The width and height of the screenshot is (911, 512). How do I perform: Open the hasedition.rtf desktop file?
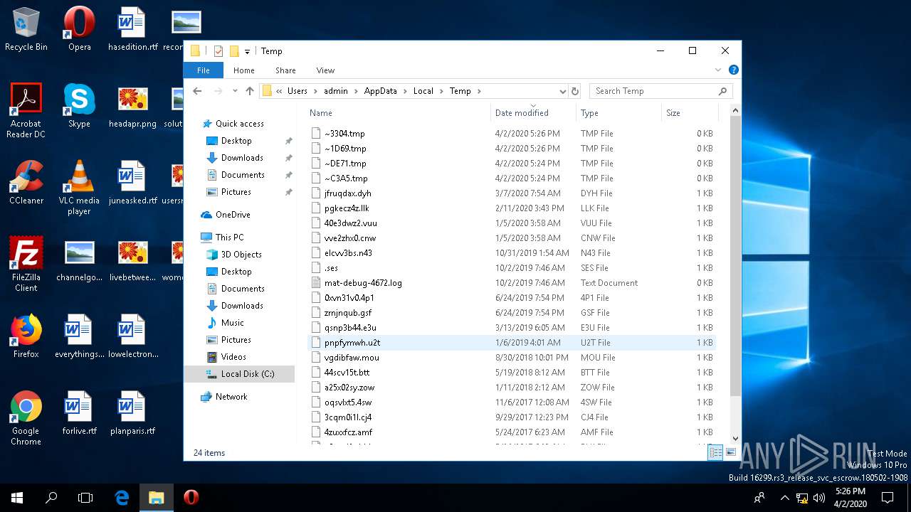click(x=132, y=29)
